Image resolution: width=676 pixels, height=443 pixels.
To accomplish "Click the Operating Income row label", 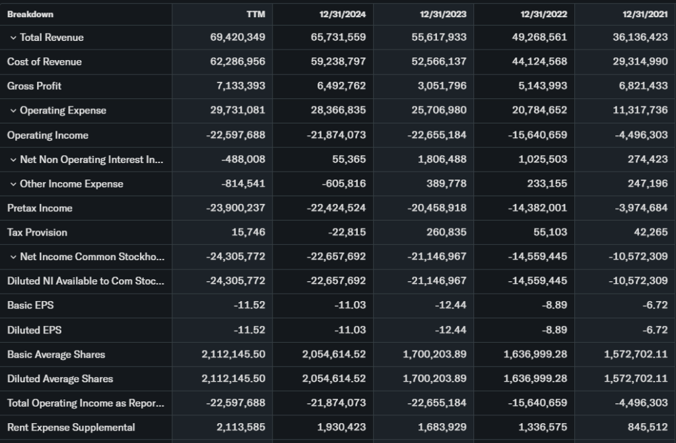I will pyautogui.click(x=48, y=135).
